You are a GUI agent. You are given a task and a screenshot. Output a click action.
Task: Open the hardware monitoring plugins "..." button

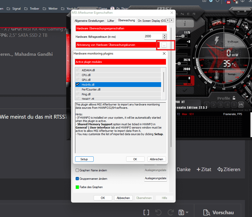pyautogui.click(x=164, y=45)
